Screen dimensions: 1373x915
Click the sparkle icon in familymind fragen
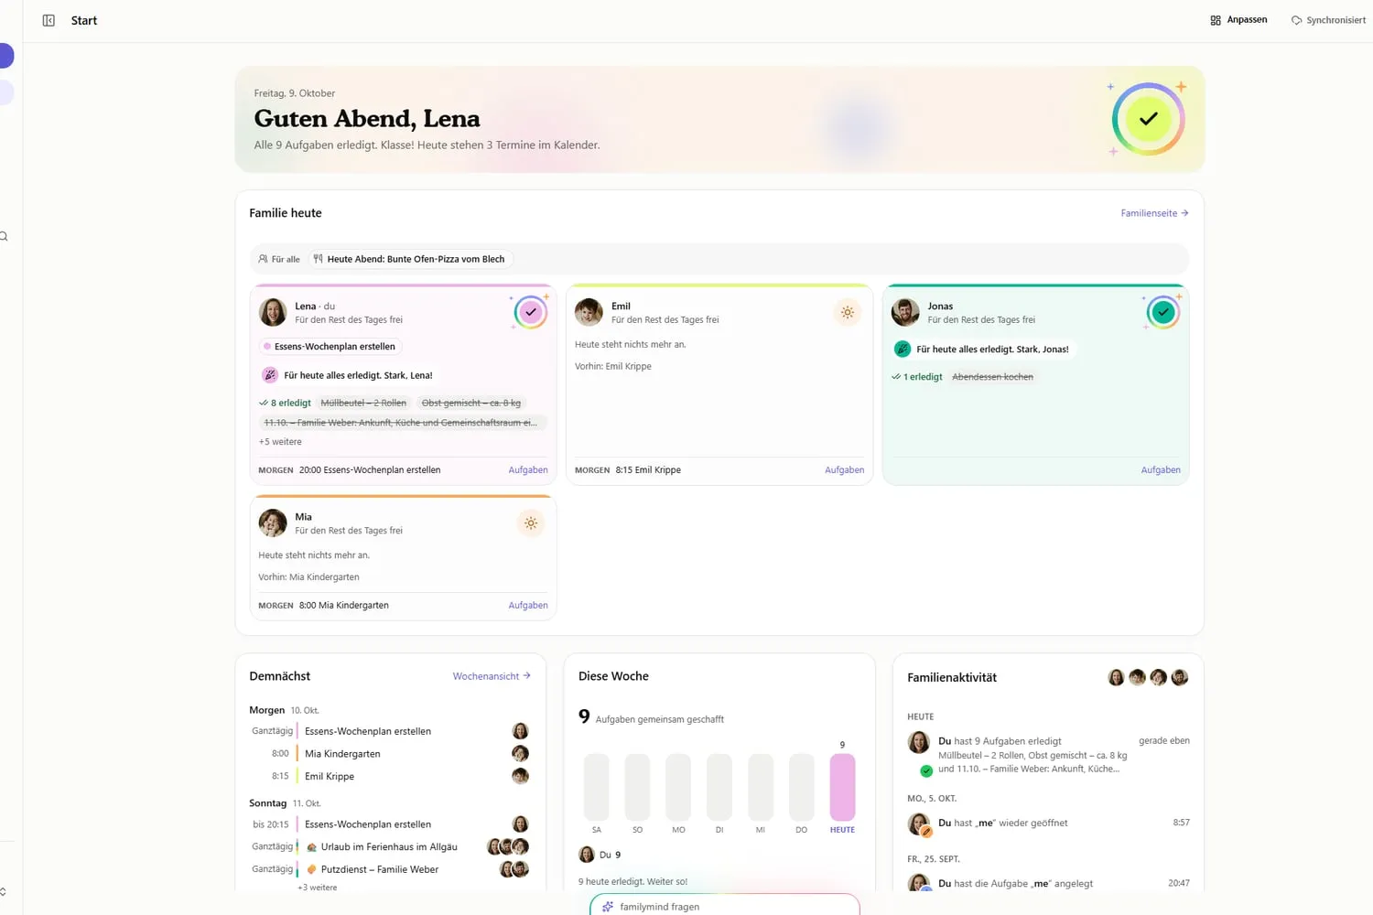point(608,907)
